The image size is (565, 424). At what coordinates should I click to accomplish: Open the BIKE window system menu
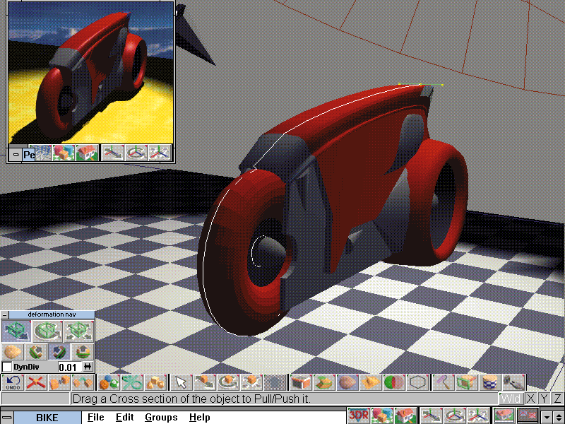(x=7, y=417)
